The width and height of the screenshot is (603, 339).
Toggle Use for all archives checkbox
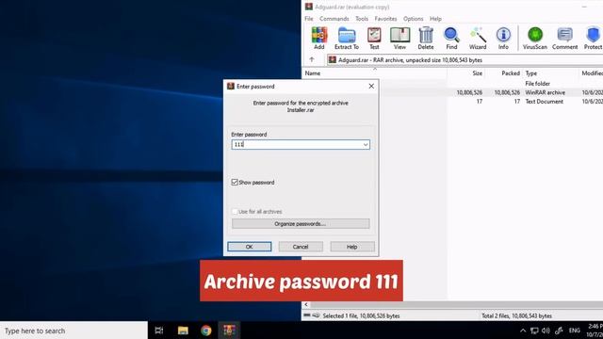pos(235,211)
